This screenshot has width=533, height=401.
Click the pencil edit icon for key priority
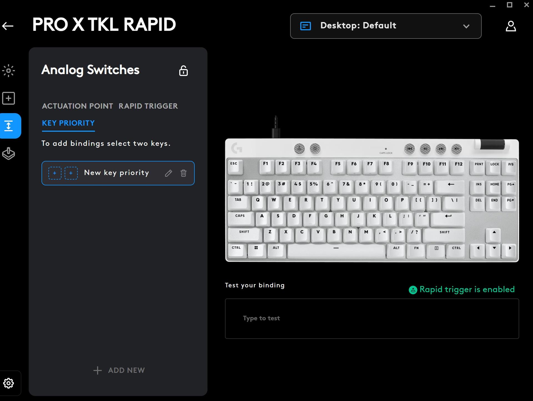point(169,173)
